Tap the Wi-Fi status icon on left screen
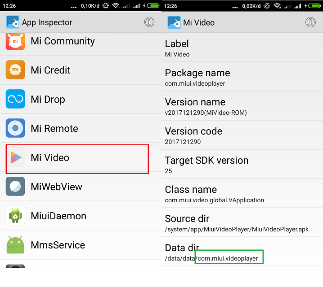This screenshot has width=323, height=287. (x=116, y=6)
